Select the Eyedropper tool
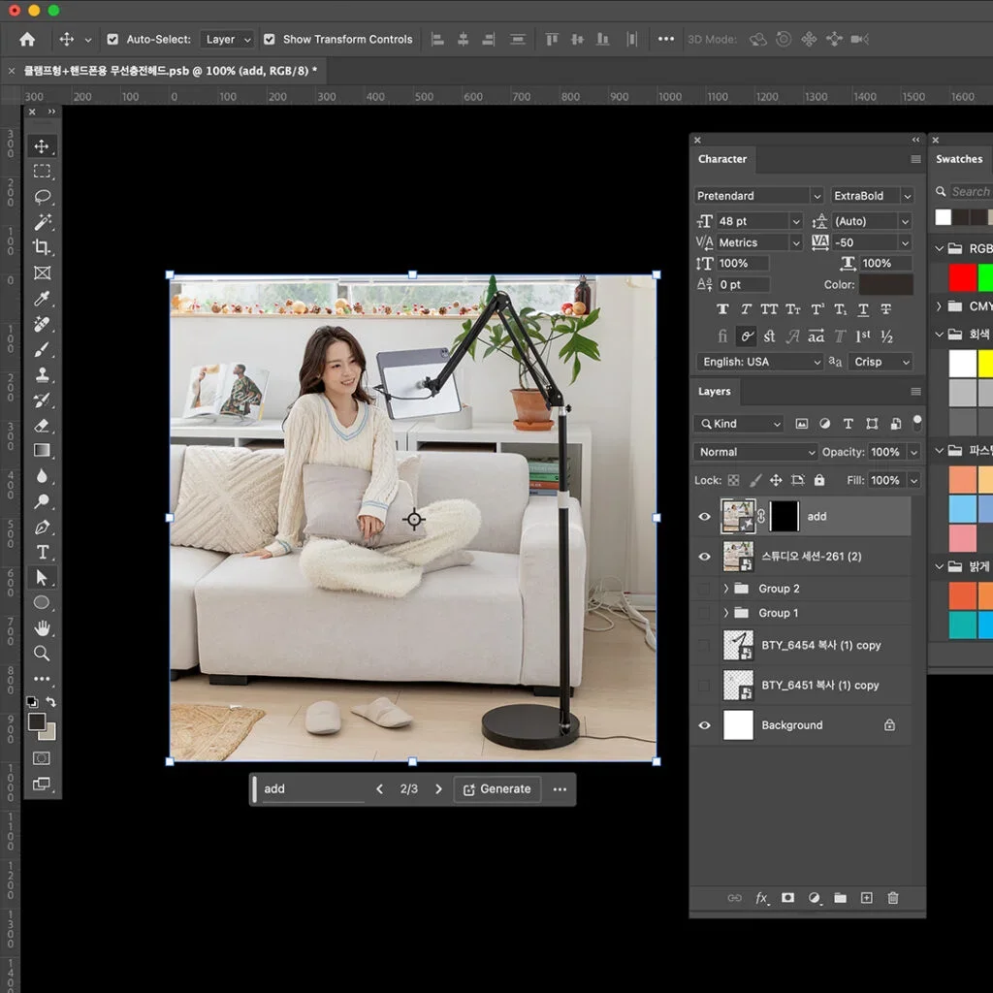The height and width of the screenshot is (993, 993). (42, 299)
